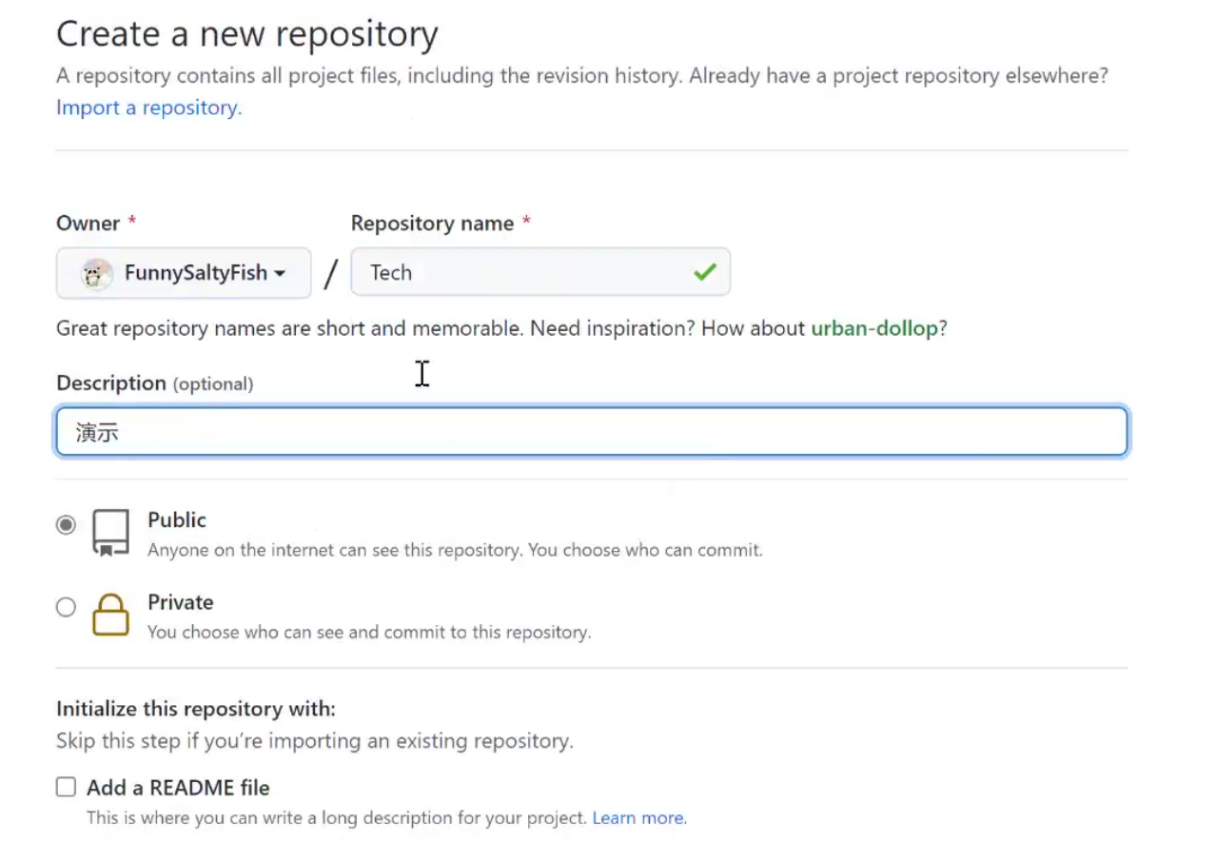This screenshot has width=1216, height=842.
Task: Click the Add a README file label
Action: click(x=178, y=788)
